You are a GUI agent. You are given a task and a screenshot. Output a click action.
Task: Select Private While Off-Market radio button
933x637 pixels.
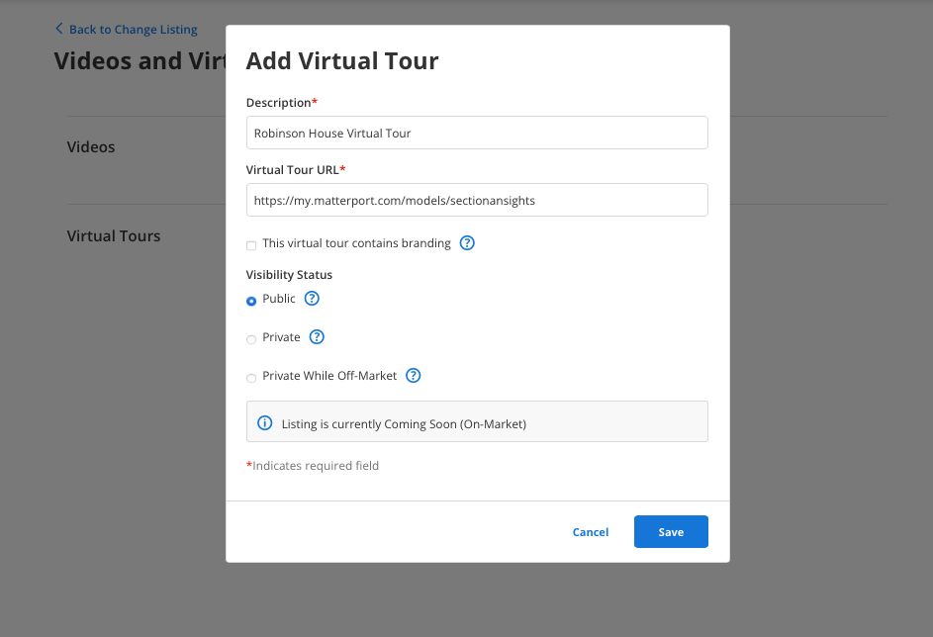coord(251,378)
